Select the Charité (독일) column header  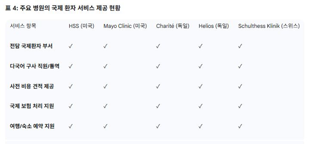coord(173,26)
